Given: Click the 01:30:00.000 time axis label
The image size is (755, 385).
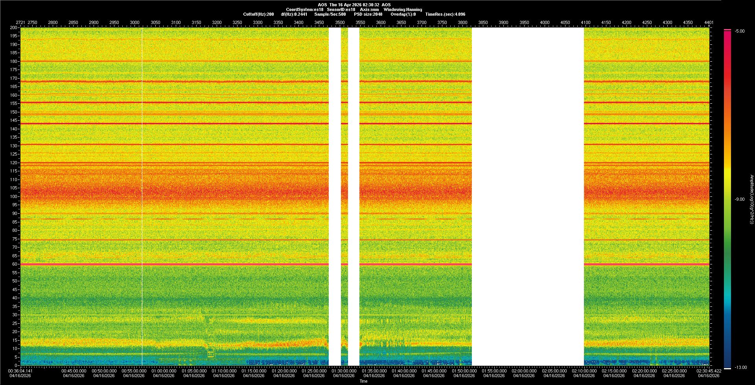Looking at the screenshot, I should coord(344,371).
